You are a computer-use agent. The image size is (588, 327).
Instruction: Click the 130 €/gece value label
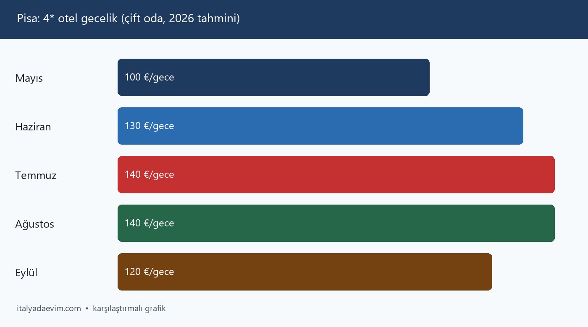(x=149, y=126)
